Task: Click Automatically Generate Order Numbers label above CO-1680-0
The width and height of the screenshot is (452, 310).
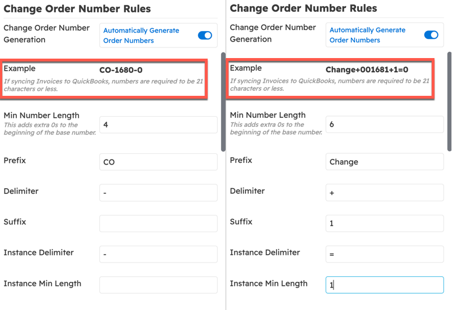Action: [141, 36]
